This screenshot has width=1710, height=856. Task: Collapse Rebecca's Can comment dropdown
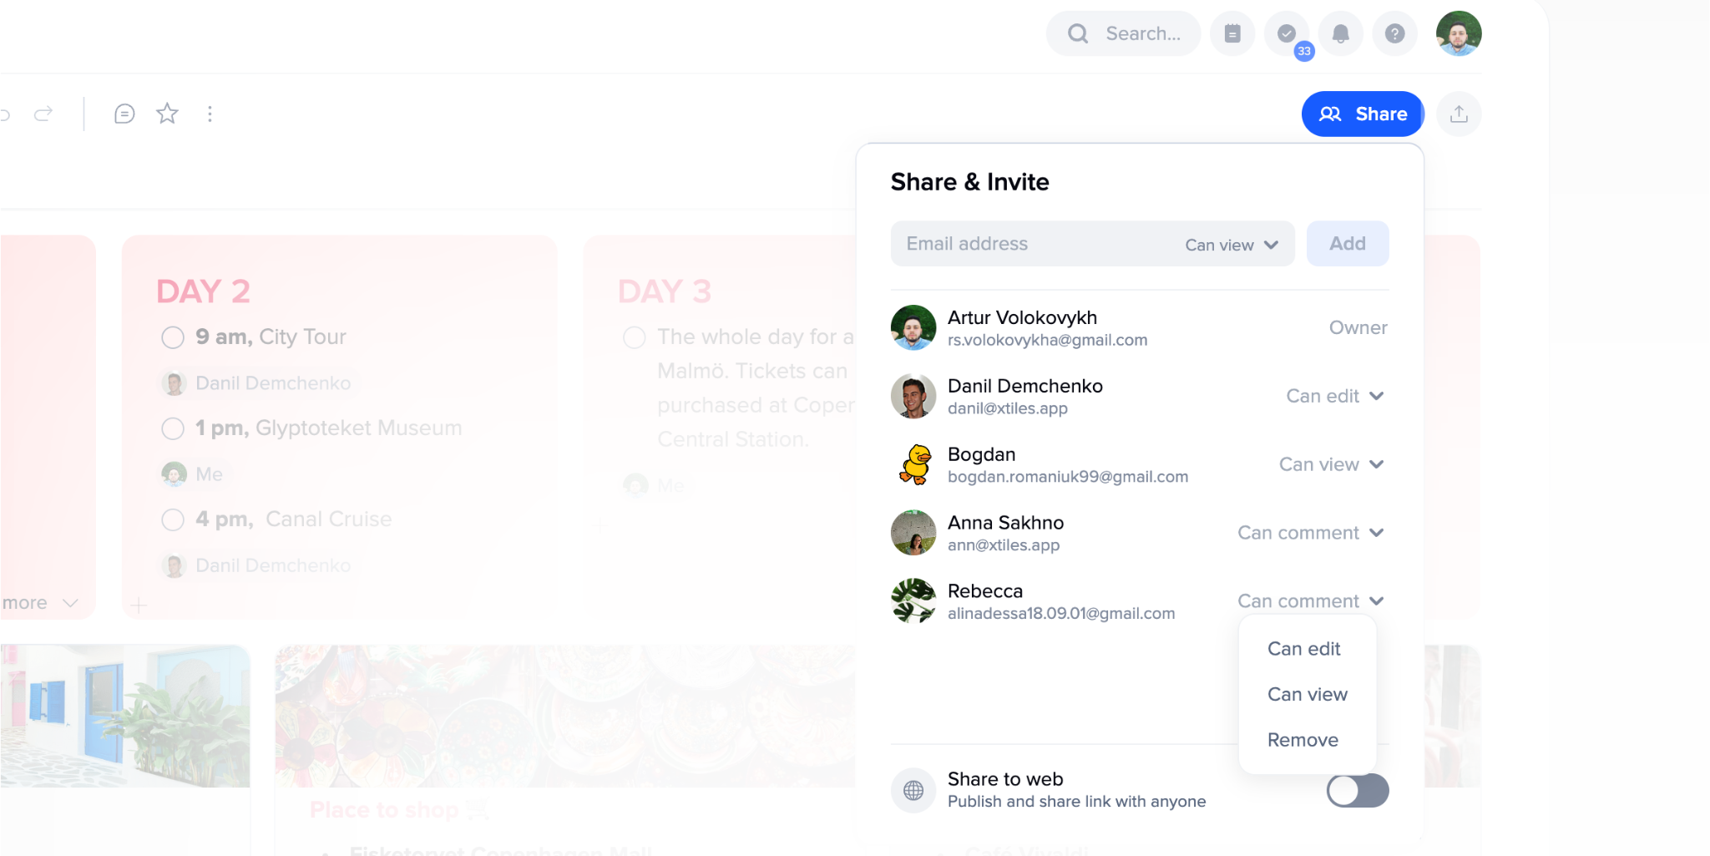(1311, 601)
